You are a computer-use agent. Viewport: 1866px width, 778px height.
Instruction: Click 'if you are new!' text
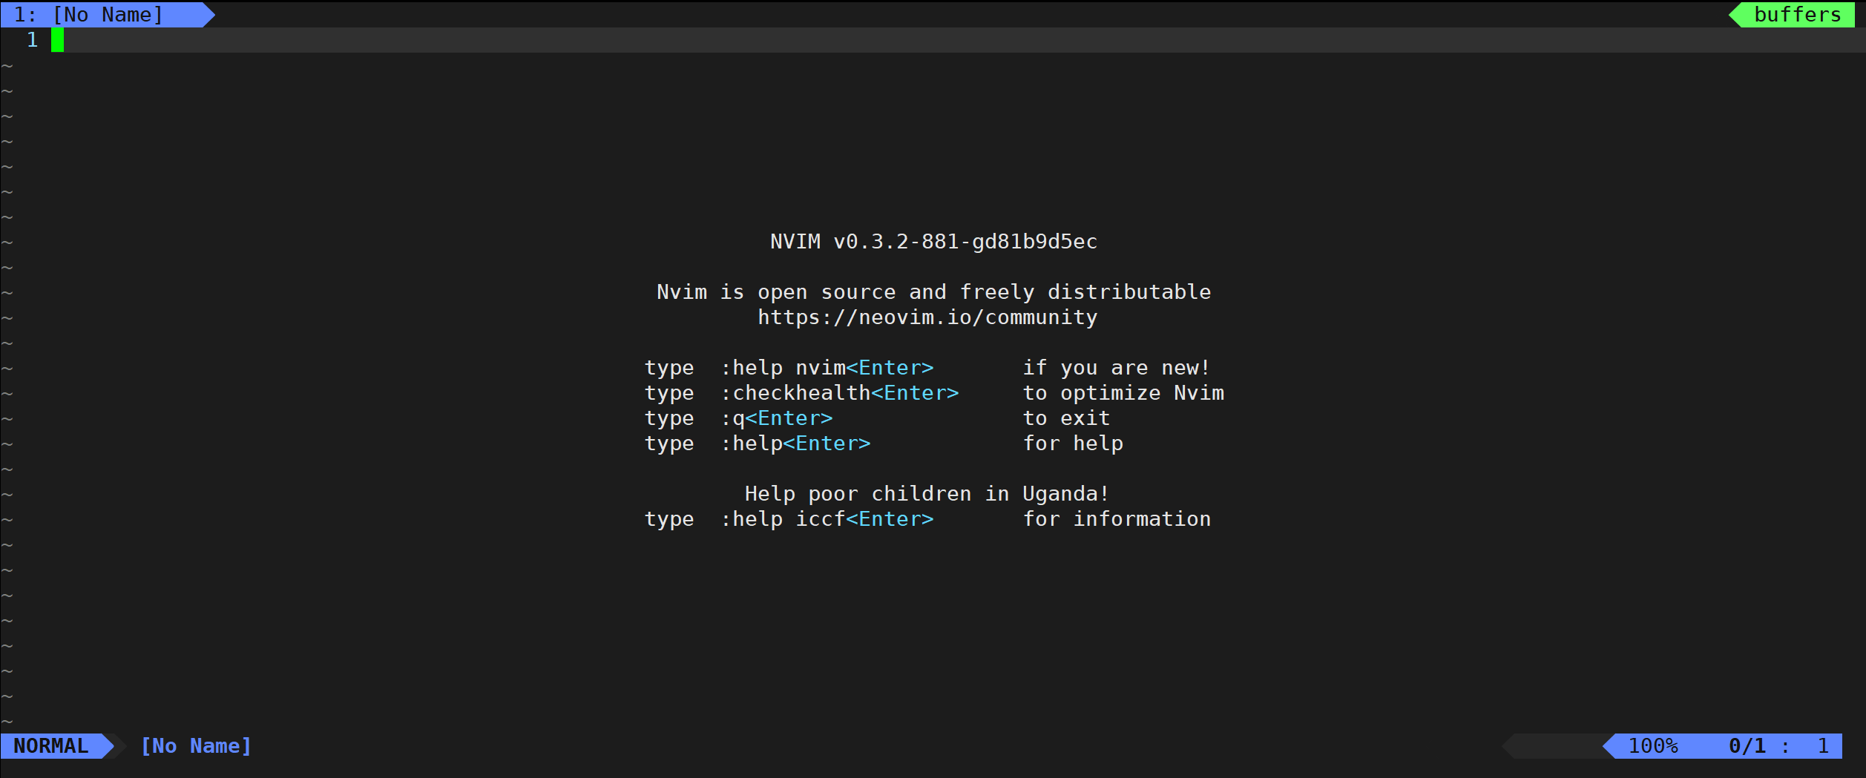click(x=1117, y=368)
